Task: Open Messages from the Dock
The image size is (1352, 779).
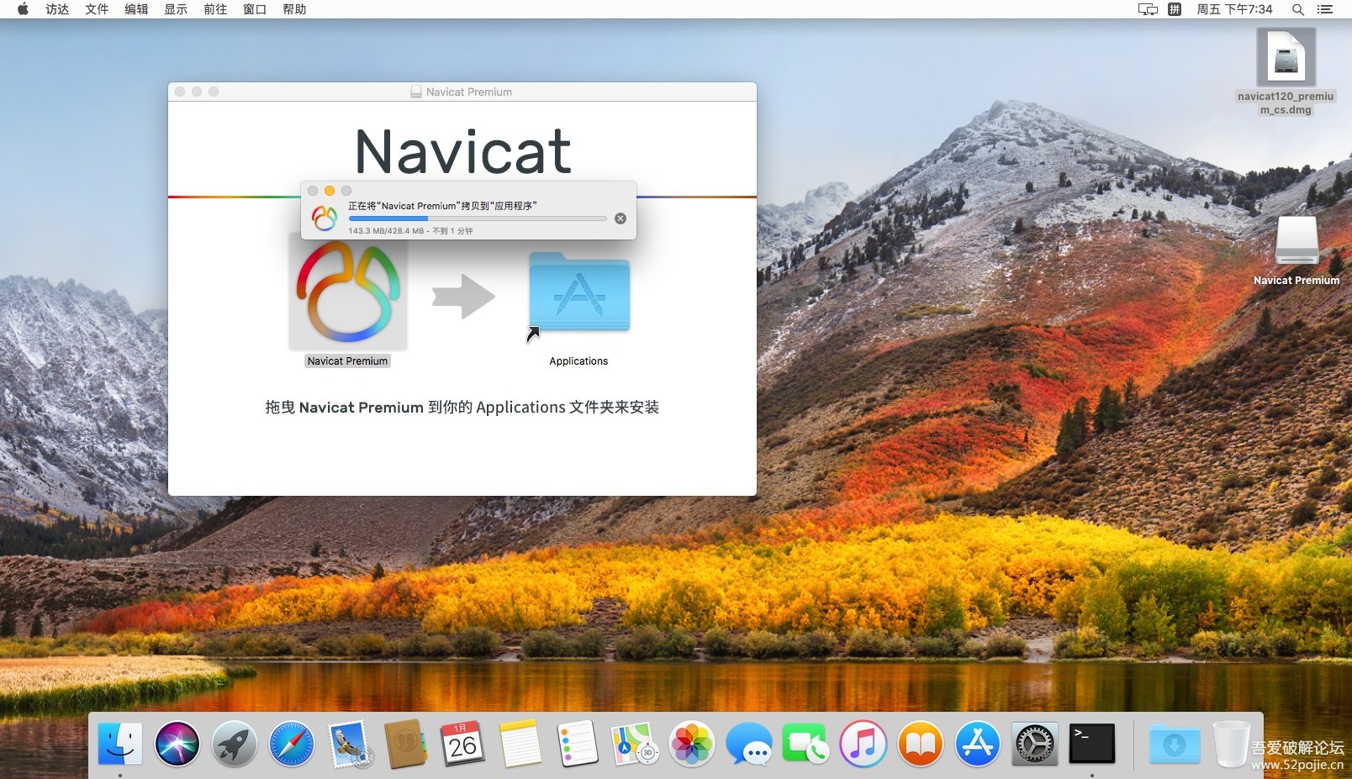Action: [x=749, y=744]
